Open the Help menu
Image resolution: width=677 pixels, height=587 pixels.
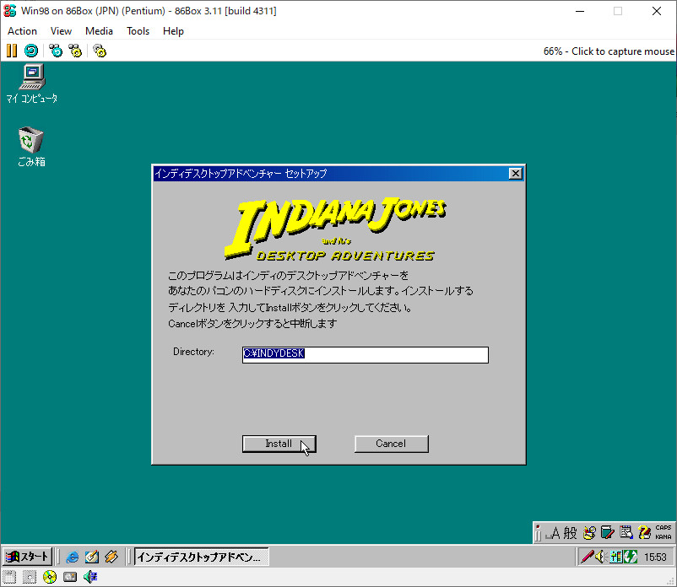click(x=173, y=31)
